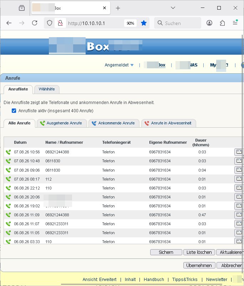
Task: Open the phonebook icon for the 07.08.26 09:06 call
Action: point(239,170)
